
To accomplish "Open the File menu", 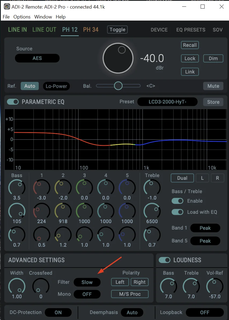I will point(6,17).
